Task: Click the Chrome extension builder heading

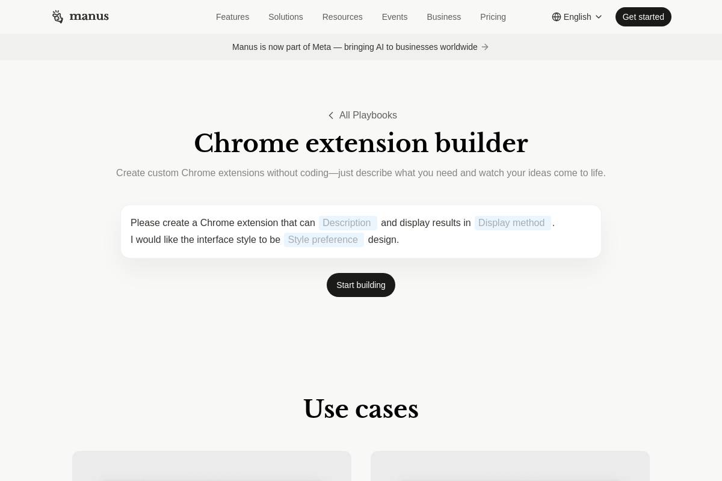Action: [x=361, y=144]
